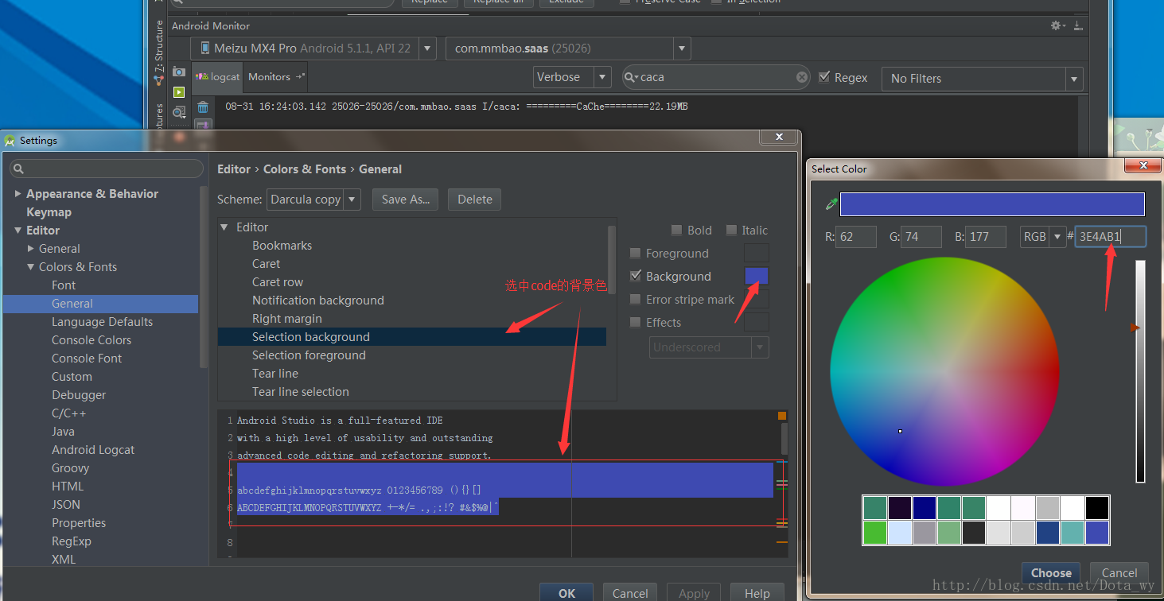This screenshot has width=1164, height=601.
Task: Check the Effects checkbox
Action: pos(635,323)
